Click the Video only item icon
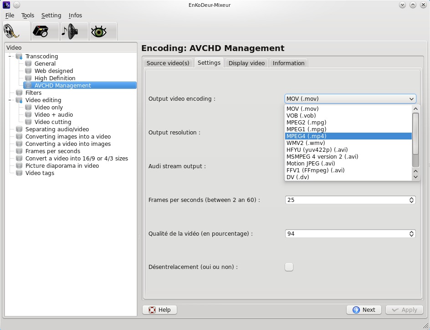Viewport: 430px width, 330px height. pos(28,107)
